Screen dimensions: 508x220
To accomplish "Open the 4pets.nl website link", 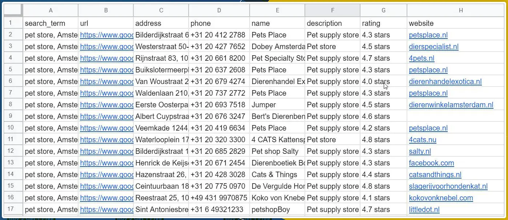I will [x=422, y=58].
